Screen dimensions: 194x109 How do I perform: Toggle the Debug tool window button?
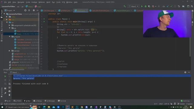click(38, 101)
